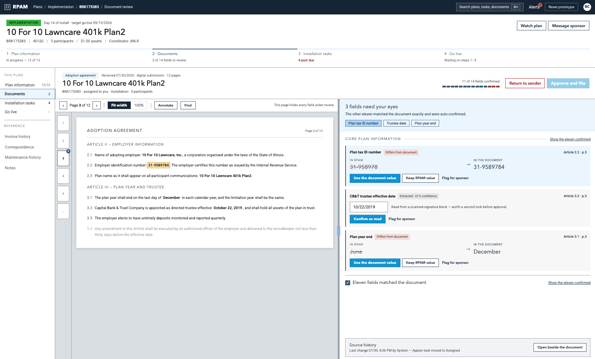Image resolution: width=595 pixels, height=359 pixels.
Task: Click the RPAM logo icon
Action: [7, 7]
